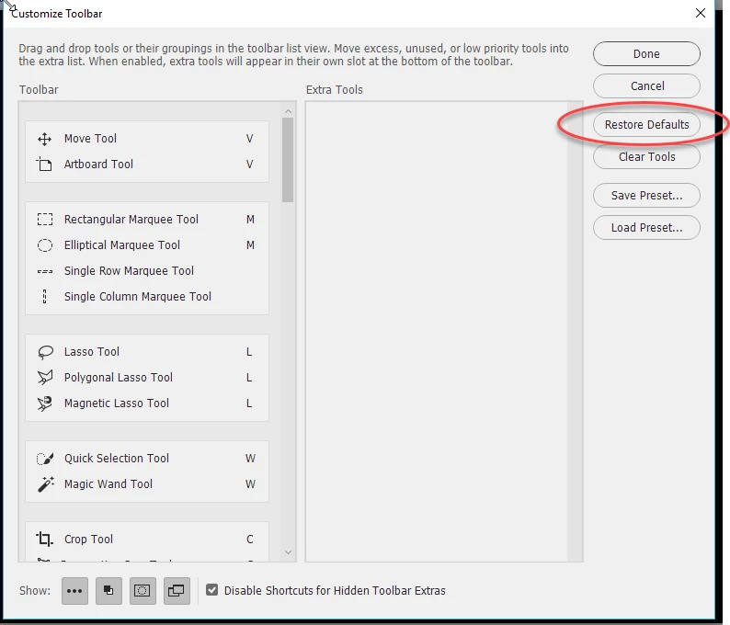Toggle the foreground/background colors Show button
730x625 pixels.
point(108,591)
